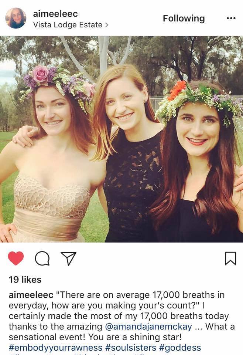Open comments via the speech bubble icon
This screenshot has height=355, width=243.
[x=42, y=258]
